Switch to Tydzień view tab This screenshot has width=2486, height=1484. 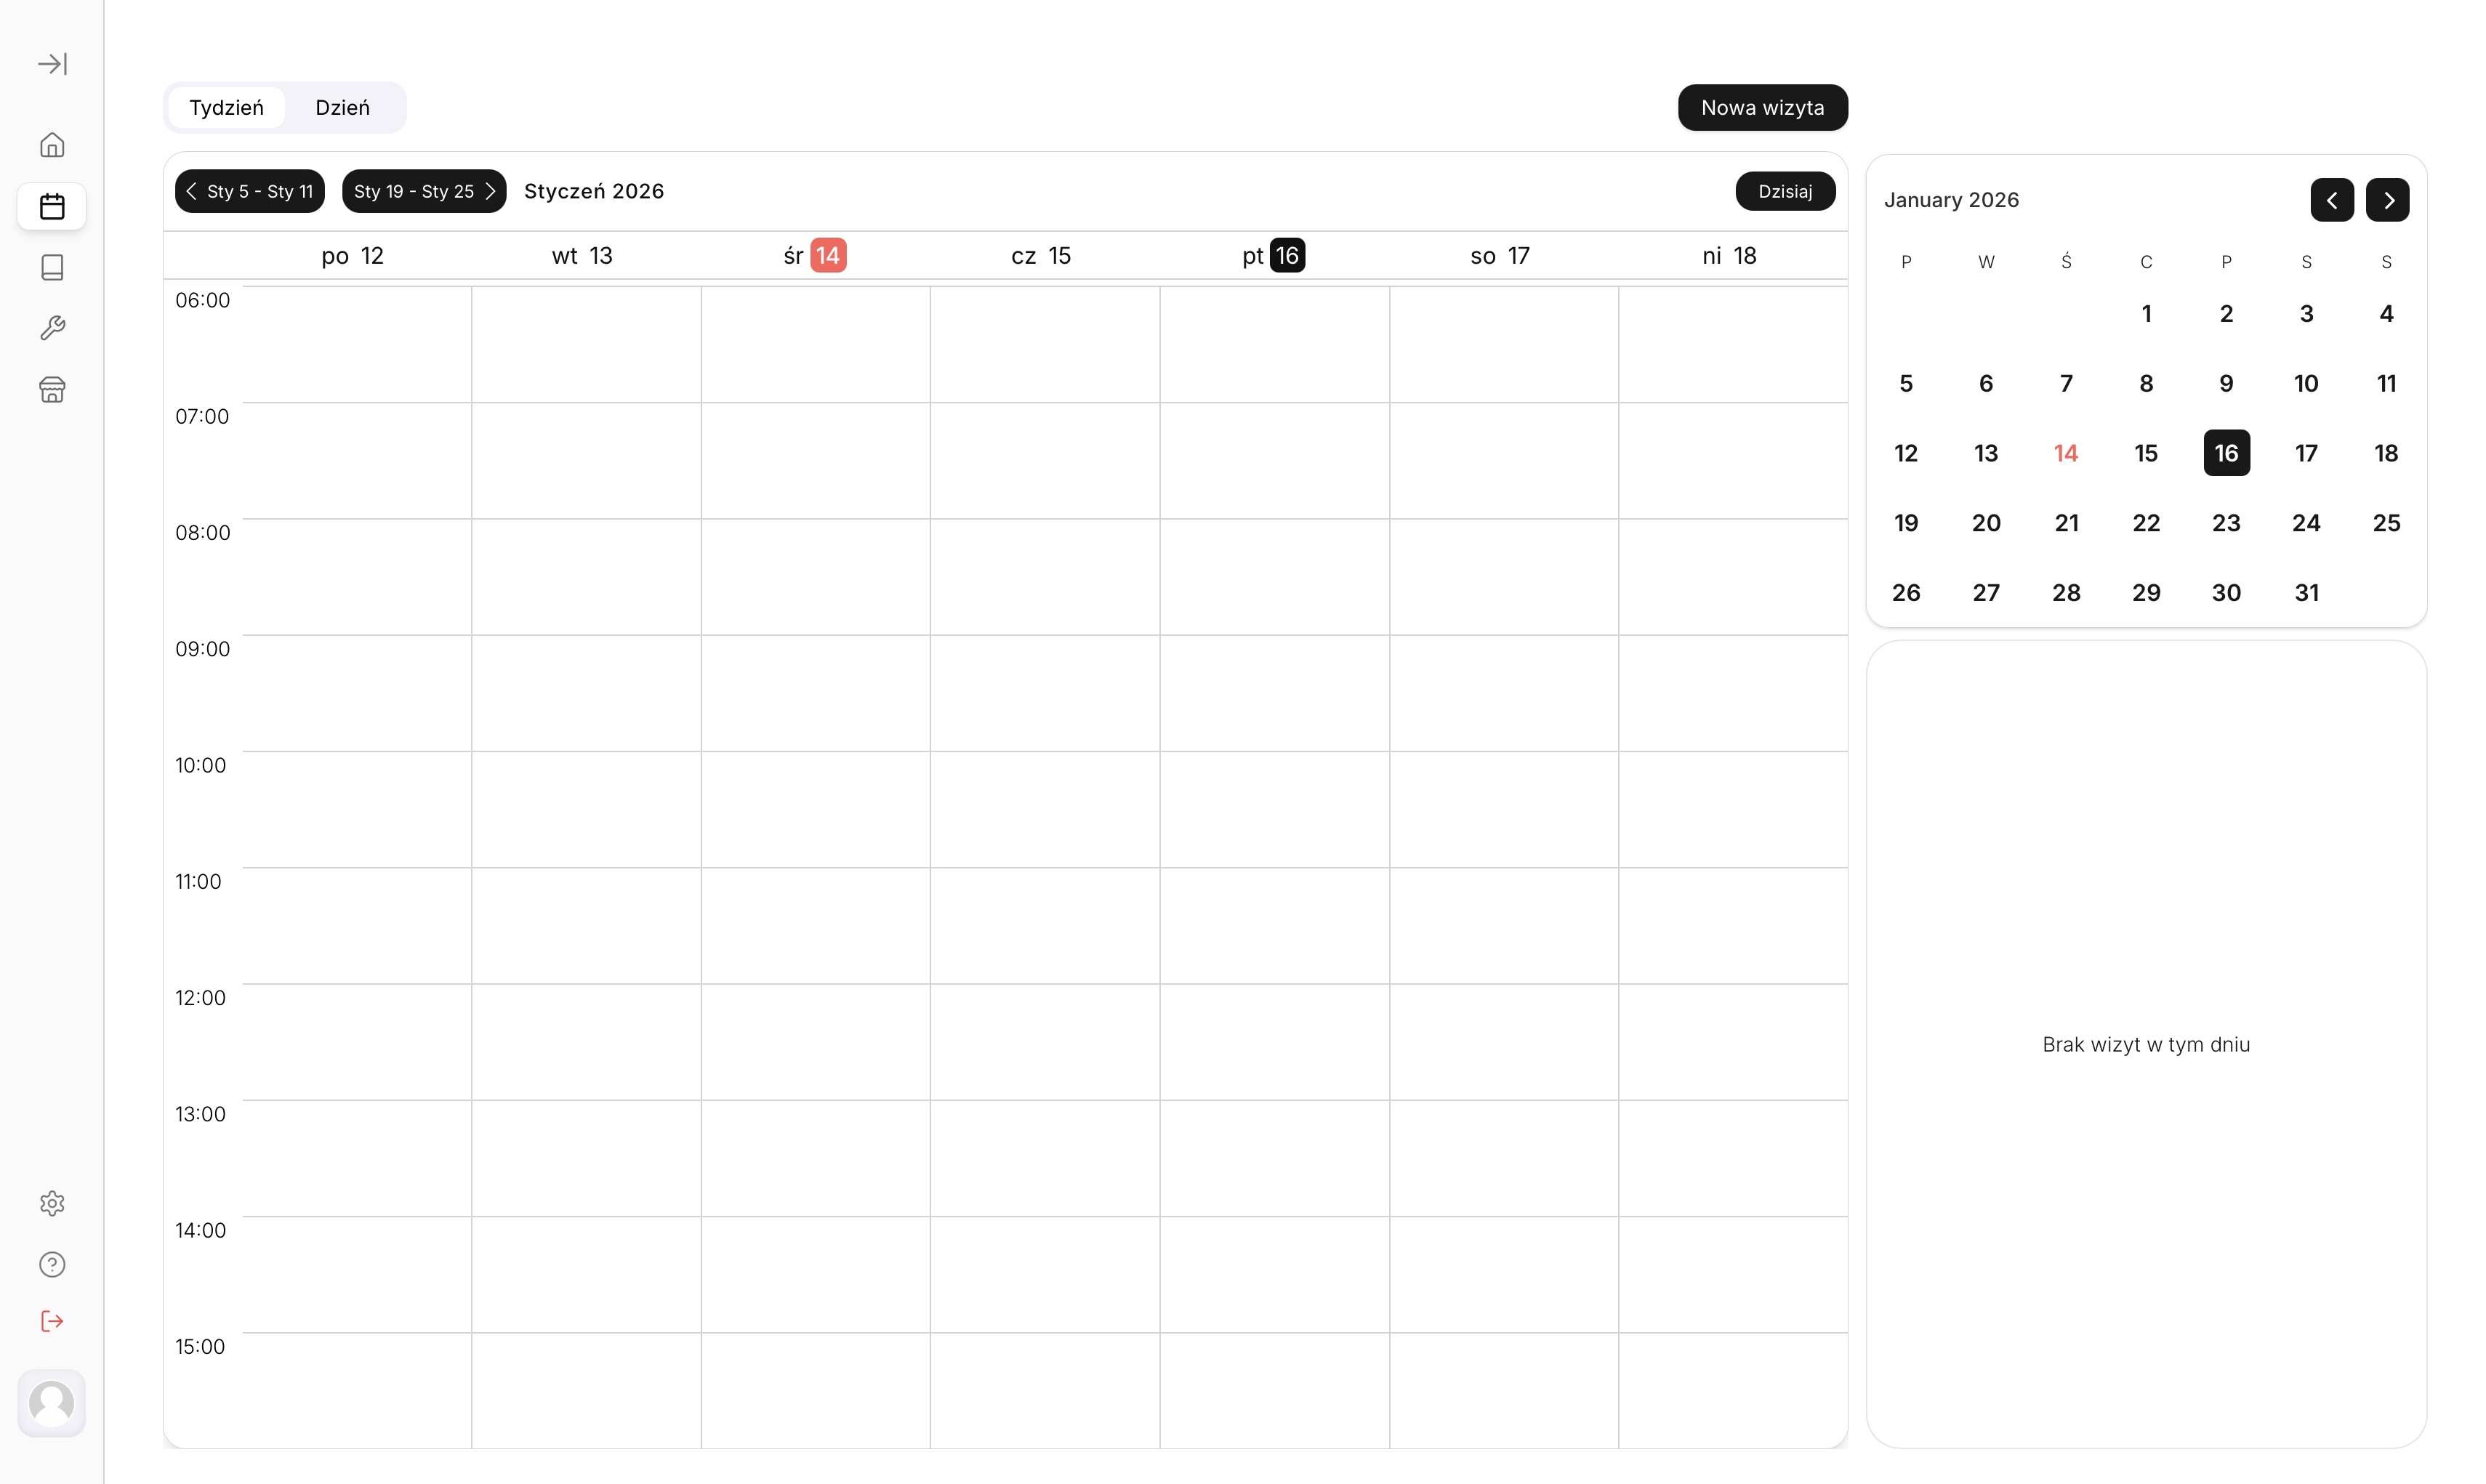[x=227, y=108]
